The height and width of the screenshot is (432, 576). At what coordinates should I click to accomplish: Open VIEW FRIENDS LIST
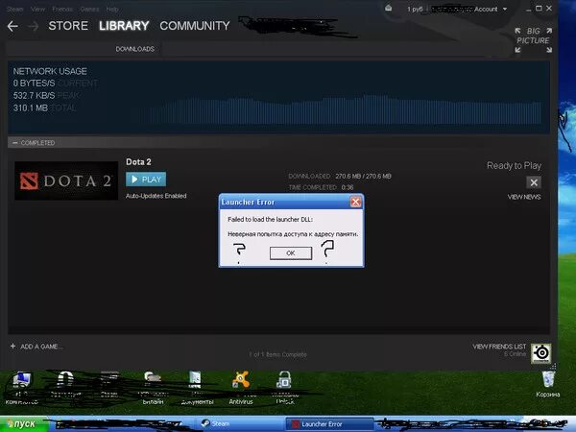click(499, 347)
